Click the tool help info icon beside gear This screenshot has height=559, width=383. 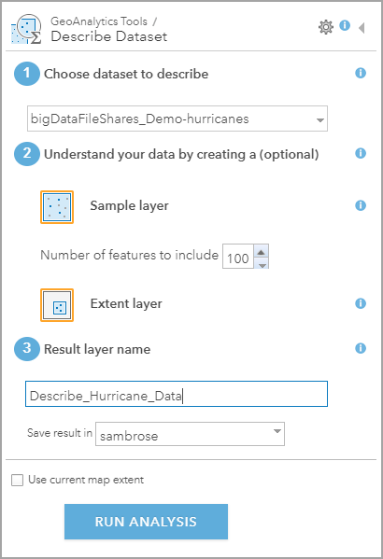pos(345,25)
